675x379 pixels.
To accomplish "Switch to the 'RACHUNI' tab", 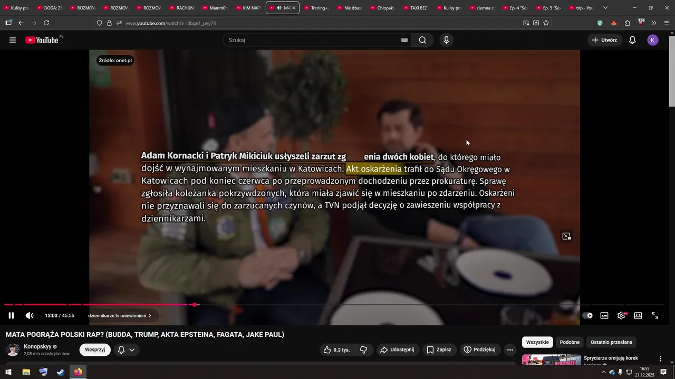I will (181, 8).
